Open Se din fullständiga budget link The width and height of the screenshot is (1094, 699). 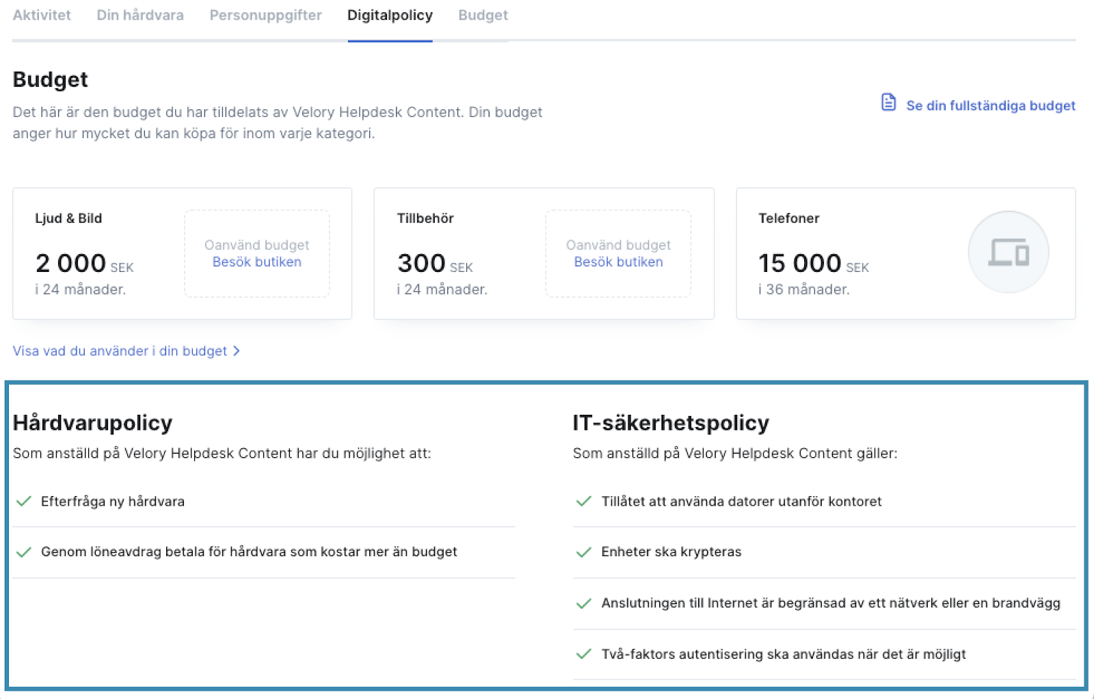991,106
